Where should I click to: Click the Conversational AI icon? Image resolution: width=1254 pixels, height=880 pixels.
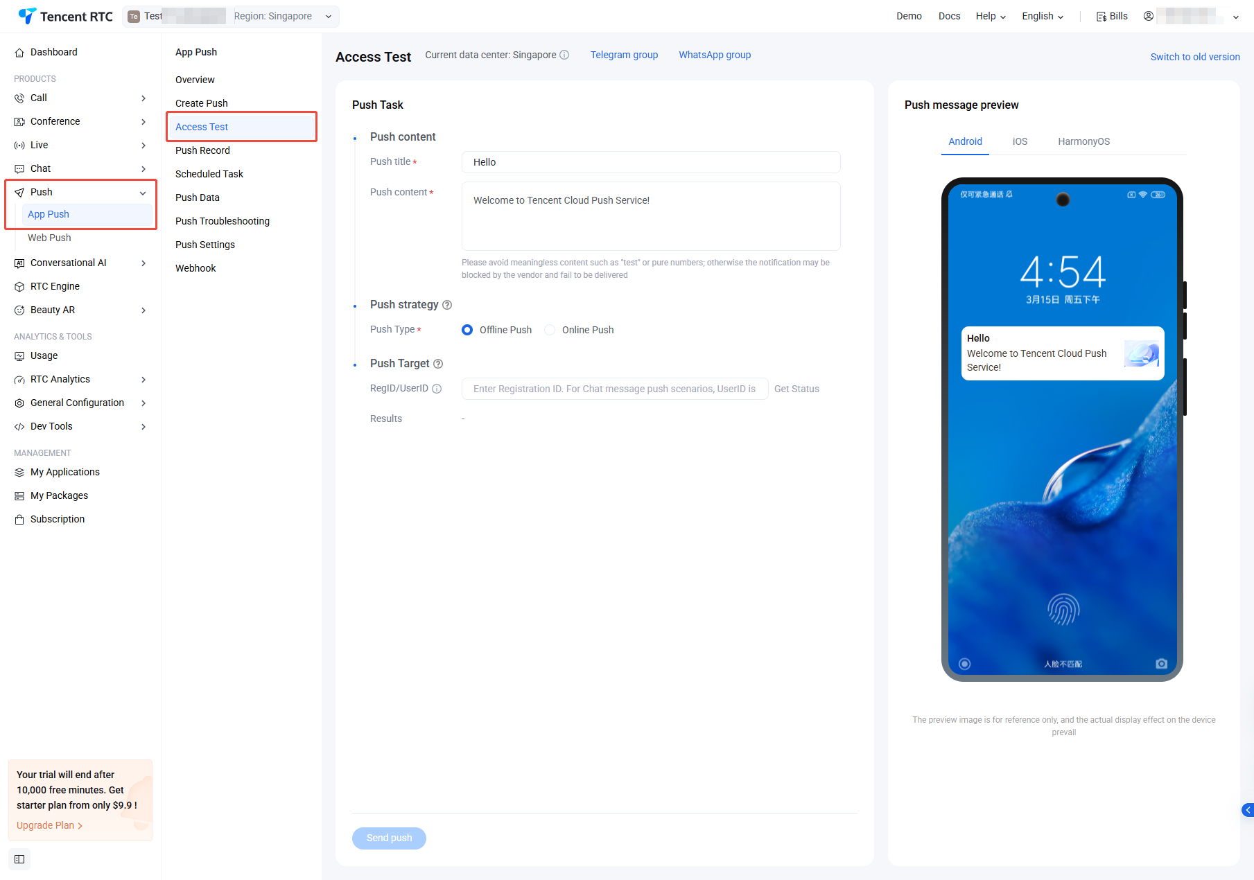click(19, 263)
